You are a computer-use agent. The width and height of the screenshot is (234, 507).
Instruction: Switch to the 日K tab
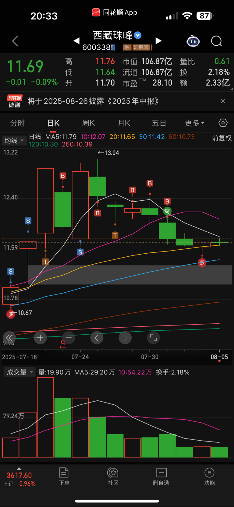[53, 123]
